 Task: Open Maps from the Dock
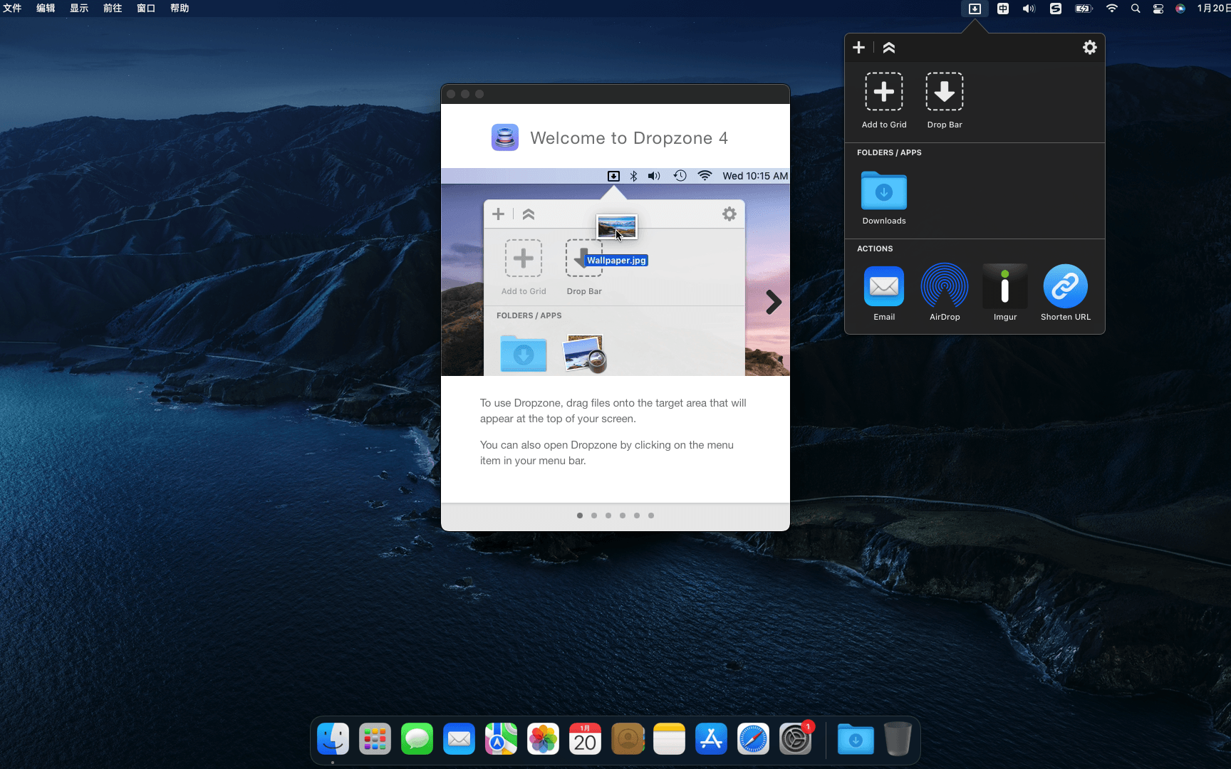[x=501, y=739]
